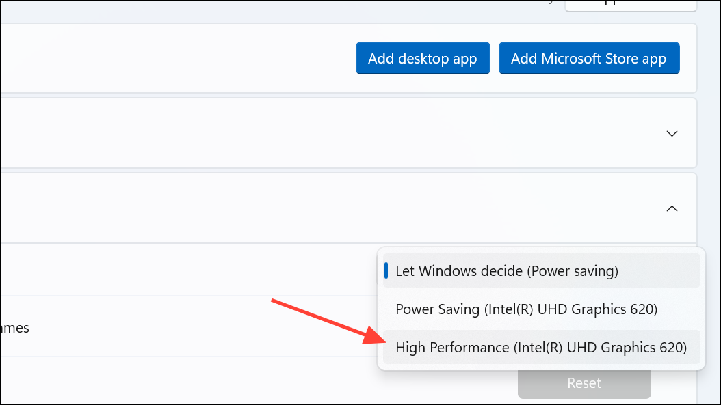The width and height of the screenshot is (721, 405).
Task: Click the greyed-out Reset button
Action: coord(584,384)
